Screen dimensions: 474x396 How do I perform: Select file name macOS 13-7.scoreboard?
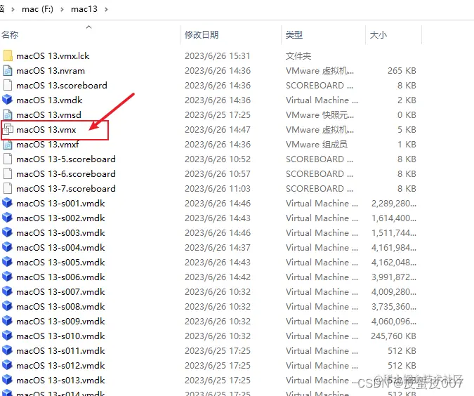coord(66,189)
